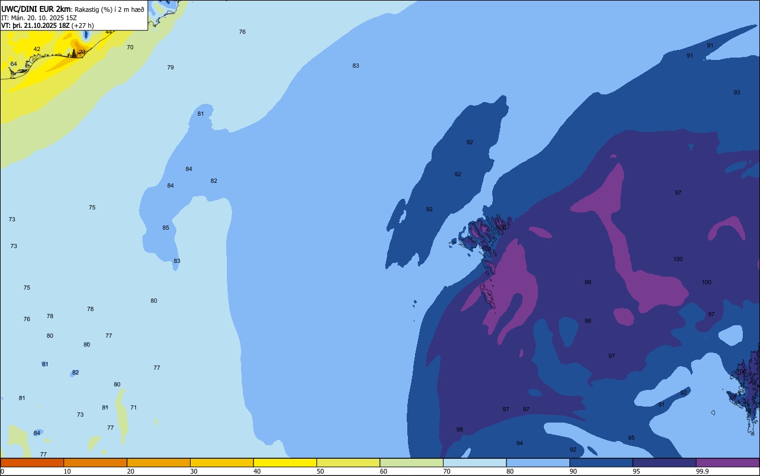
Task: Click the humidity value 44 near the coastline
Action: 109,32
